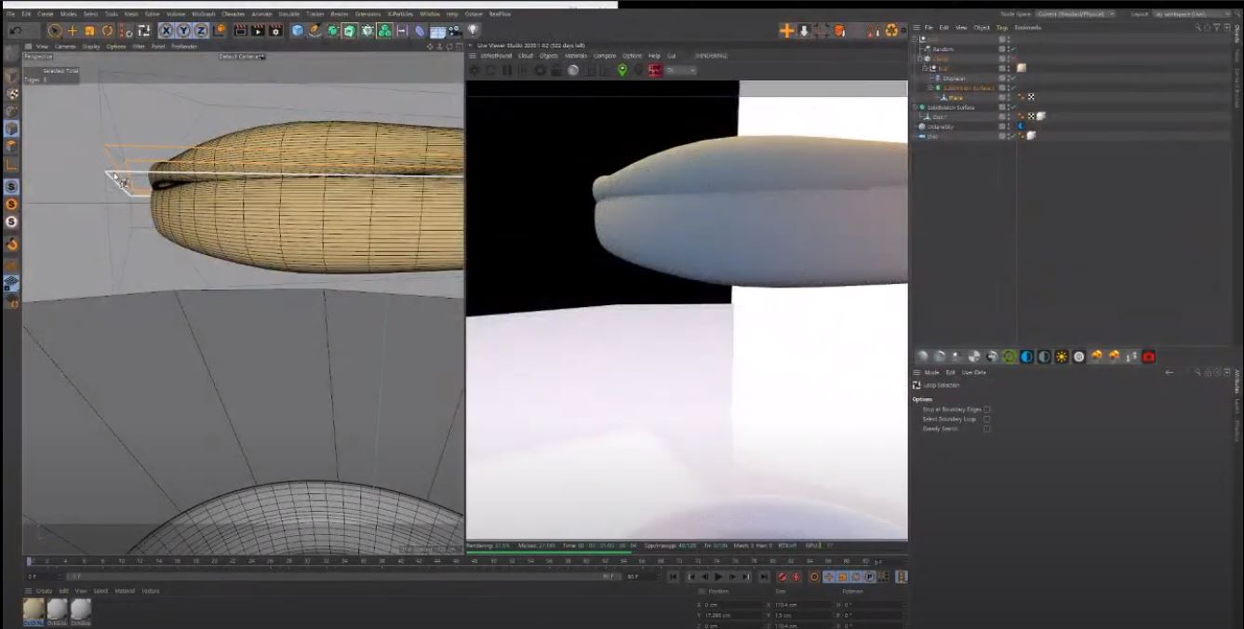Open the Extensions menu

[368, 14]
